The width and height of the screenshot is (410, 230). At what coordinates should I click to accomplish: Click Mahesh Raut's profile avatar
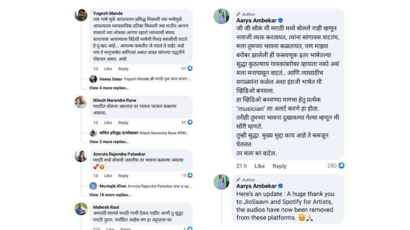81,209
